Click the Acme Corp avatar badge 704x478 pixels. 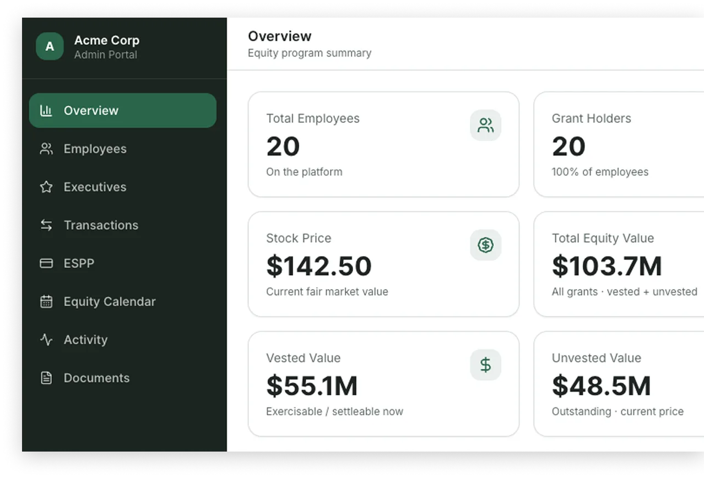50,46
